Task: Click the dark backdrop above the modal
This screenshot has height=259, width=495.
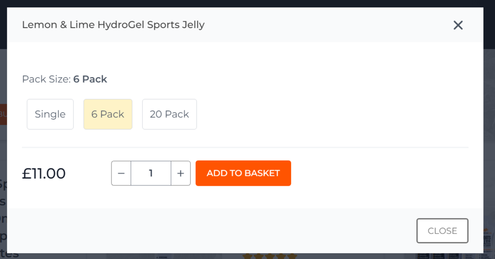Action: coord(247,3)
